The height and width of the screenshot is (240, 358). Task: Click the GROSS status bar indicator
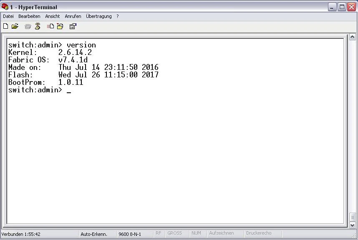(x=175, y=233)
